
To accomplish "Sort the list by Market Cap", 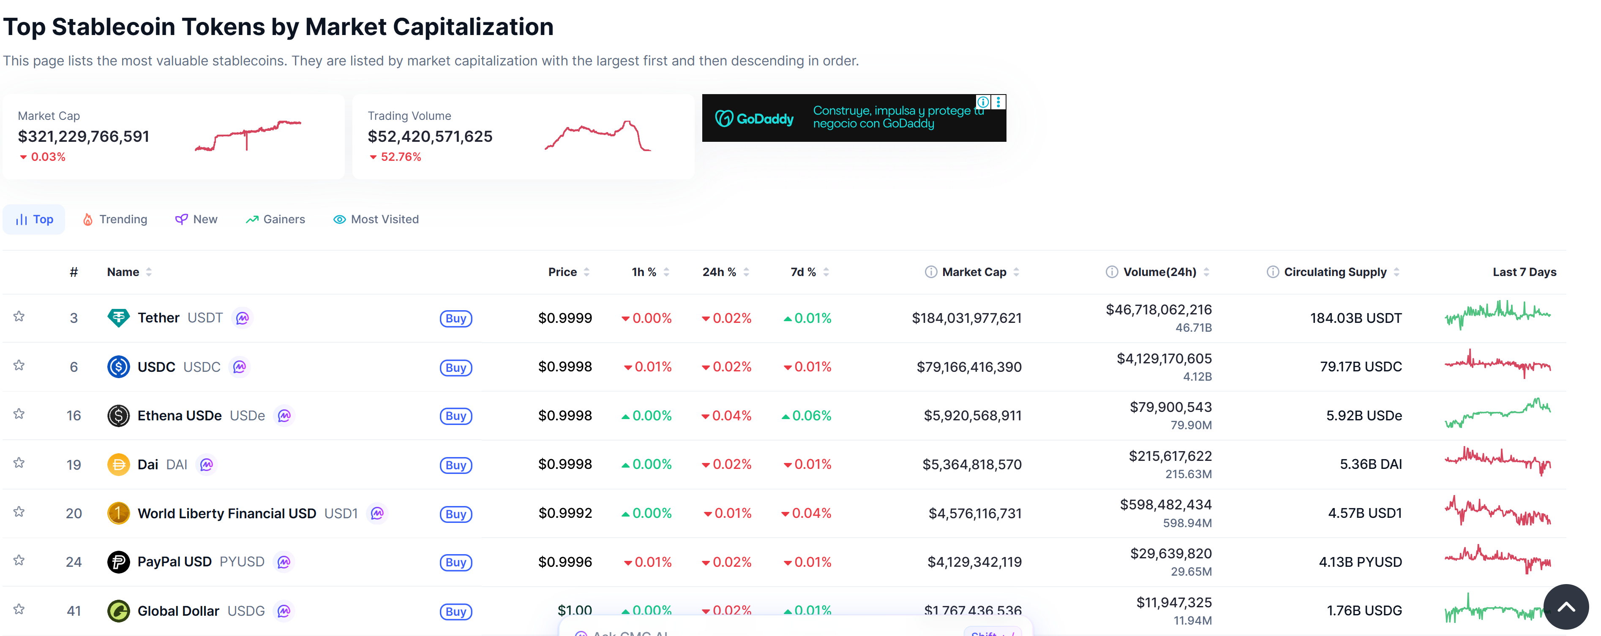I will coord(1015,271).
